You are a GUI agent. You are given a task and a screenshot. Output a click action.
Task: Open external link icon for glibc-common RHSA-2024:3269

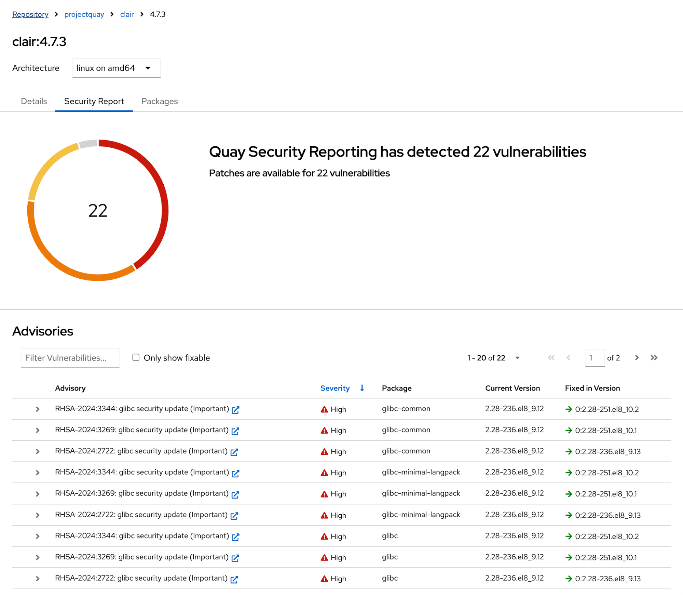click(x=235, y=431)
